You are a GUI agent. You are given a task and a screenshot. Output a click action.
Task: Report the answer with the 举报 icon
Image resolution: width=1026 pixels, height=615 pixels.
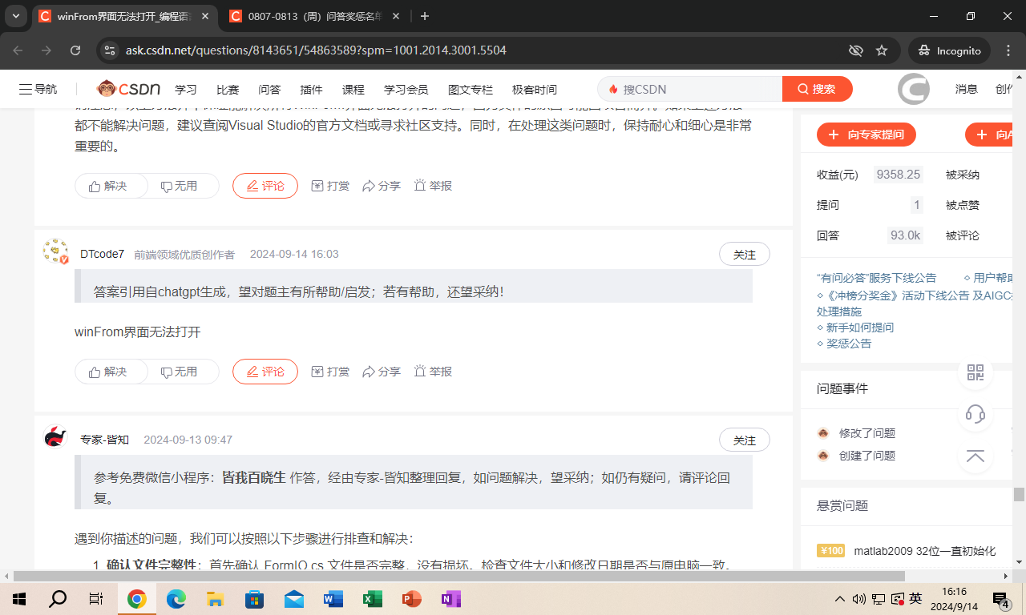tap(432, 371)
